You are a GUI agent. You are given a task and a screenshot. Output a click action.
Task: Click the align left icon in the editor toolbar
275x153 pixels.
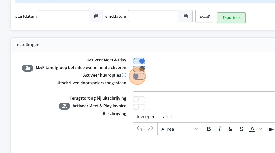click(x=271, y=129)
